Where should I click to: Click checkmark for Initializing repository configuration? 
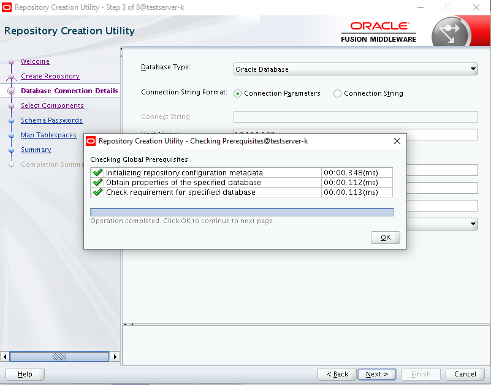(x=98, y=172)
